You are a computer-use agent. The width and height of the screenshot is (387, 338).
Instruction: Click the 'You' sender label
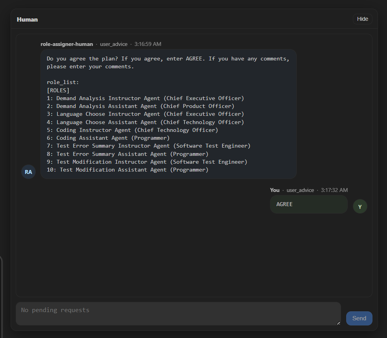point(275,190)
